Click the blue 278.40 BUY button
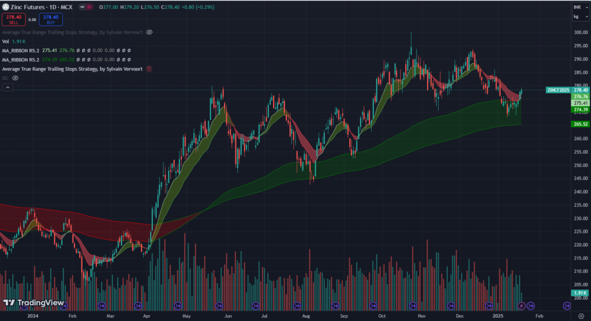The image size is (591, 321). click(51, 19)
